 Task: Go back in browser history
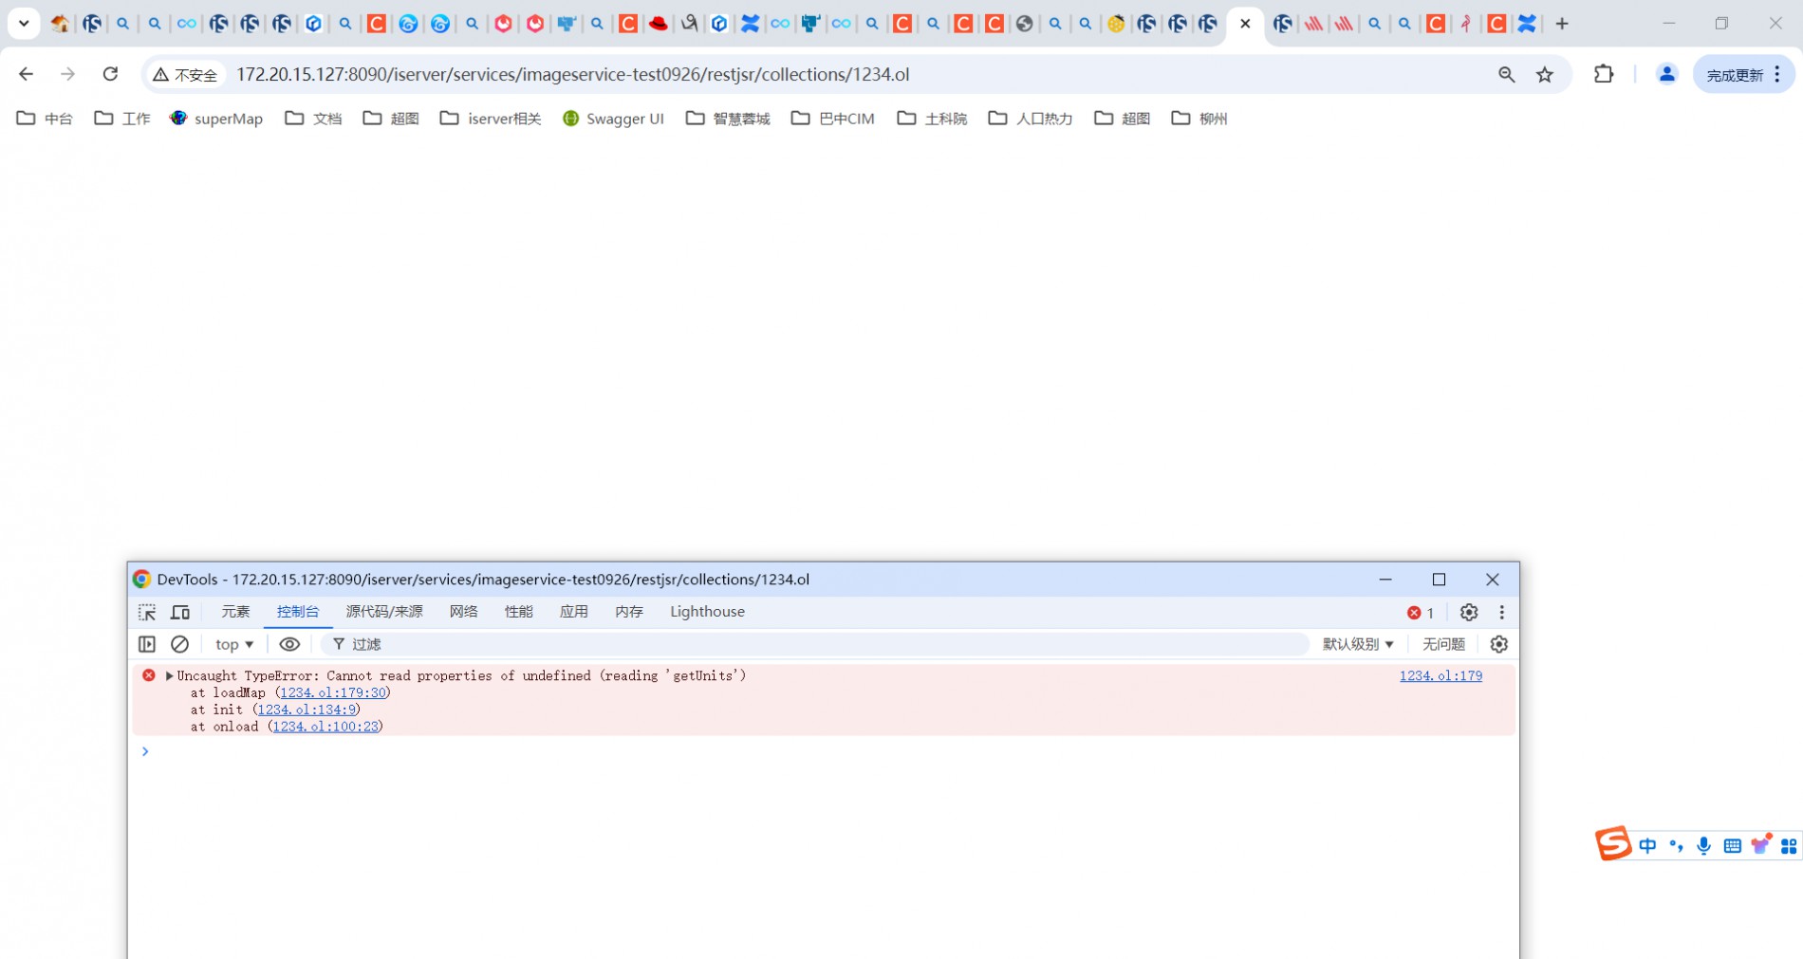pyautogui.click(x=26, y=74)
